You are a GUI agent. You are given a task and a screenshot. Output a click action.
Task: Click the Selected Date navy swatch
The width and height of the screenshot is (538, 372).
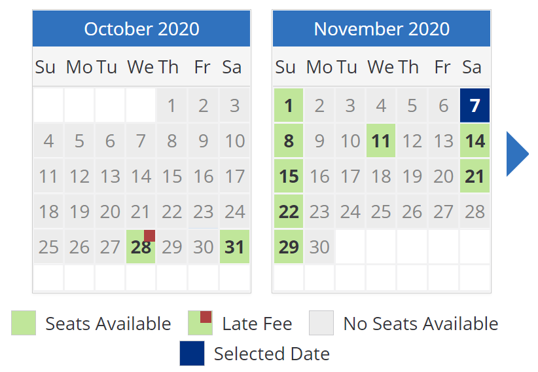(192, 353)
